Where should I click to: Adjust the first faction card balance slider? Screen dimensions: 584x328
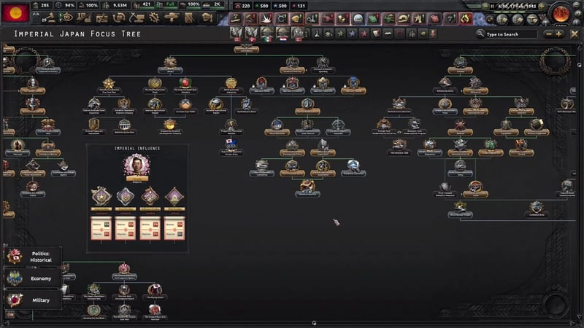click(x=101, y=229)
